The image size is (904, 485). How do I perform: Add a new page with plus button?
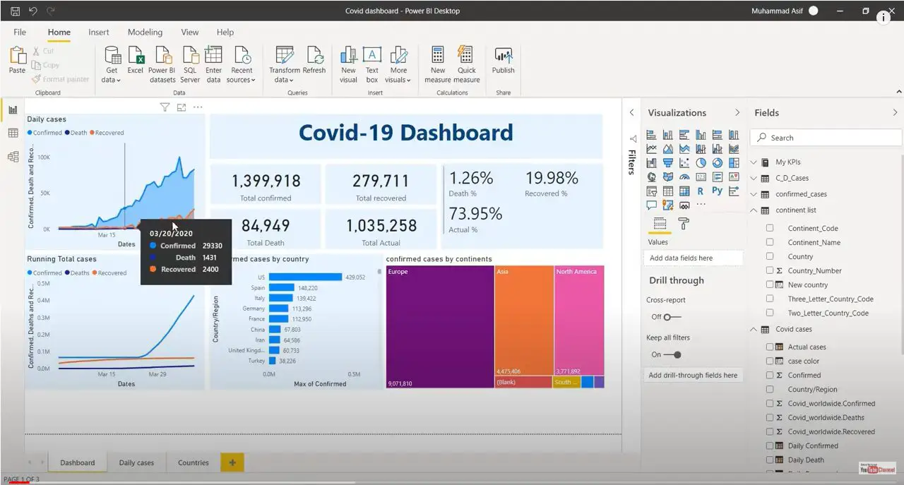point(232,462)
